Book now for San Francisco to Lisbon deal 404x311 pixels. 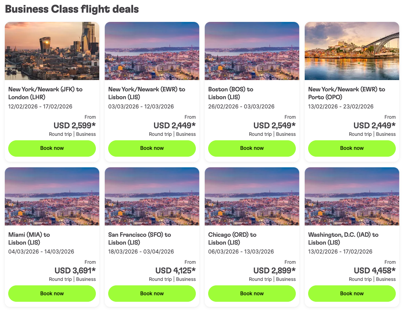click(x=152, y=294)
